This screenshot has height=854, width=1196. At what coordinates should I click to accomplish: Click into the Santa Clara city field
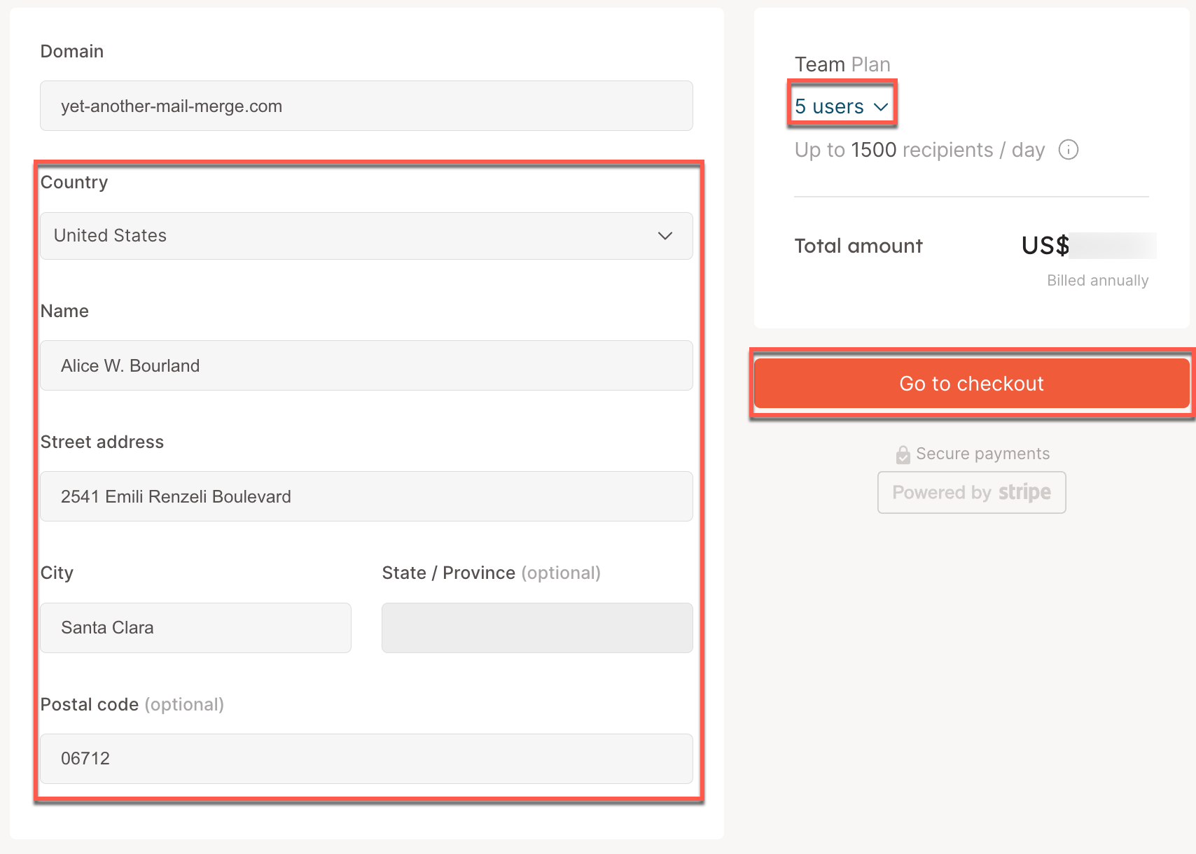tap(195, 628)
